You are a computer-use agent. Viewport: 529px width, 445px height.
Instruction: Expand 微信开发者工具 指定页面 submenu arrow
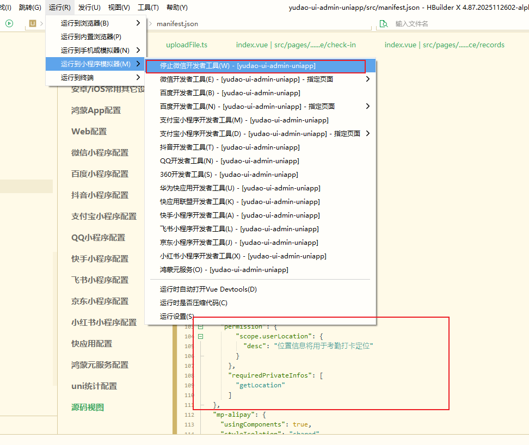[x=368, y=79]
